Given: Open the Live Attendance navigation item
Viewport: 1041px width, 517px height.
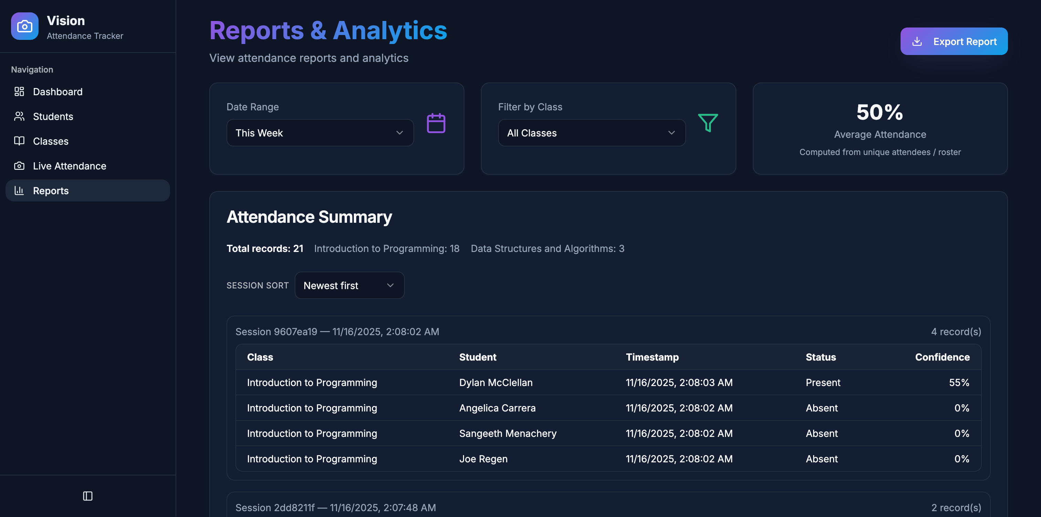Looking at the screenshot, I should point(70,166).
